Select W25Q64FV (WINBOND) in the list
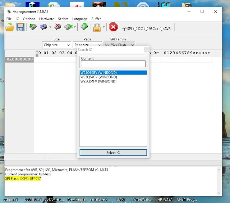Screen dimensions: 230x203 (x=113, y=81)
